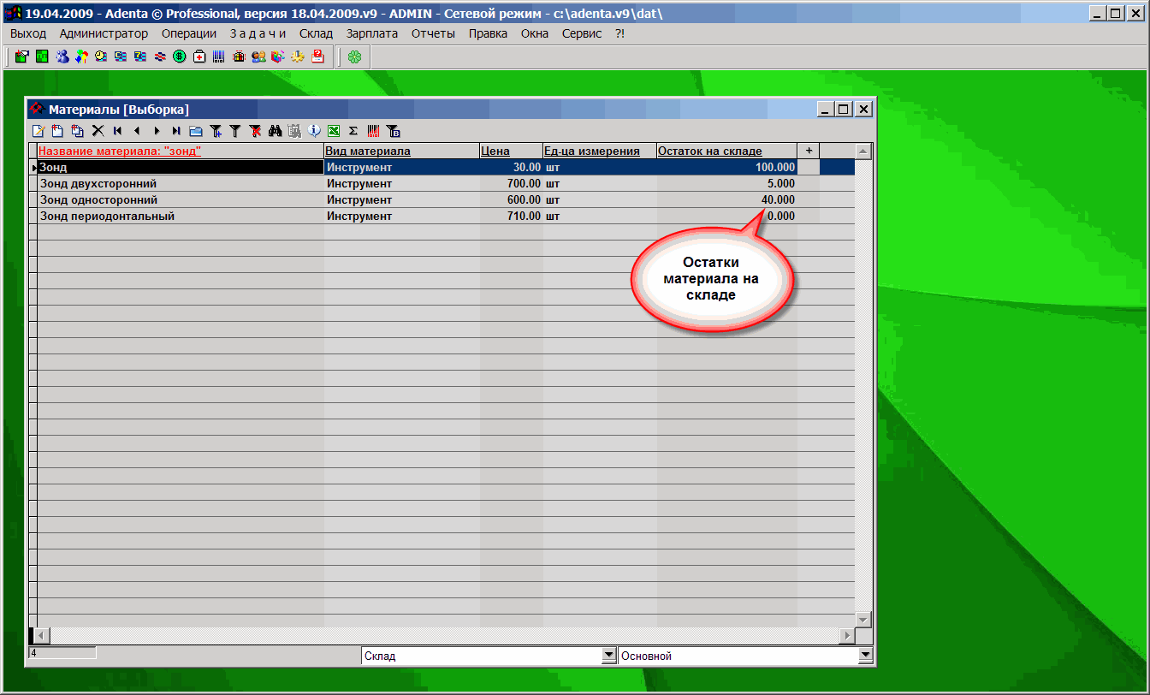Show record info with the blue info icon
Image resolution: width=1150 pixels, height=695 pixels.
point(314,131)
